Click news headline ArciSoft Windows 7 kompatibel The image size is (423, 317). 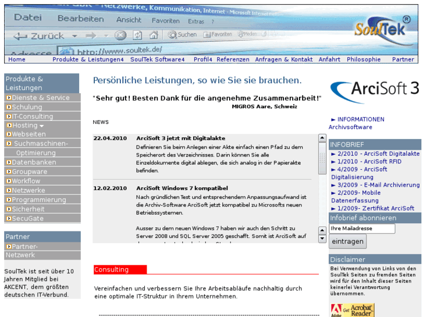tap(182, 188)
